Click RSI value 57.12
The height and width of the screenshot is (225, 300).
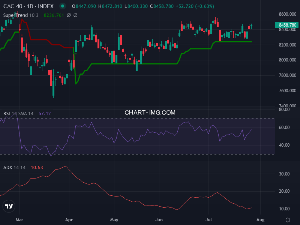(45, 114)
